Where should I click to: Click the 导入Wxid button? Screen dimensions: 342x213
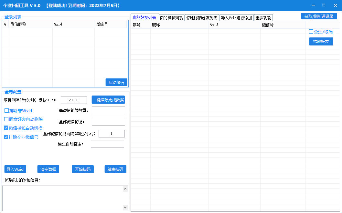pyautogui.click(x=16, y=169)
